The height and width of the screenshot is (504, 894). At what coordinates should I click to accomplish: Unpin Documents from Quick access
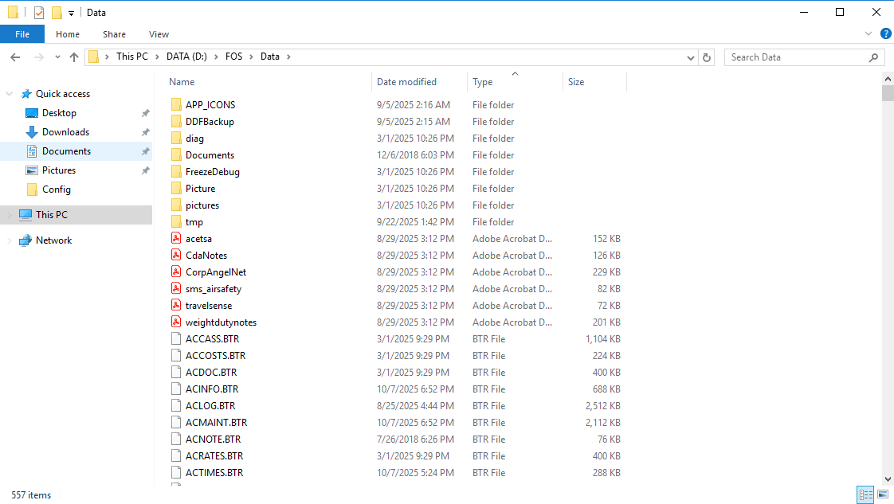click(145, 151)
